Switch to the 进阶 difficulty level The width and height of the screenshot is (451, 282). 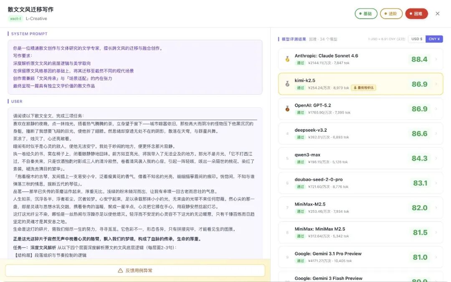[x=391, y=14]
